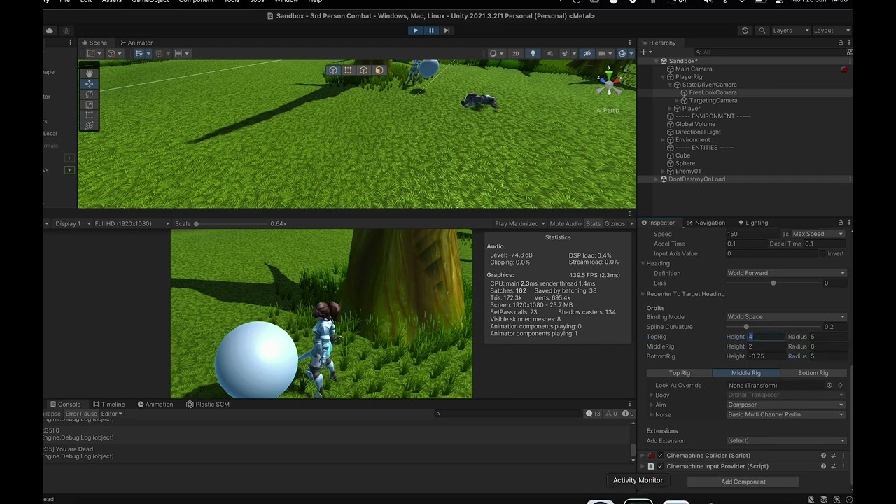Toggle Mute Audio in Game view
896x504 pixels.
(x=566, y=223)
